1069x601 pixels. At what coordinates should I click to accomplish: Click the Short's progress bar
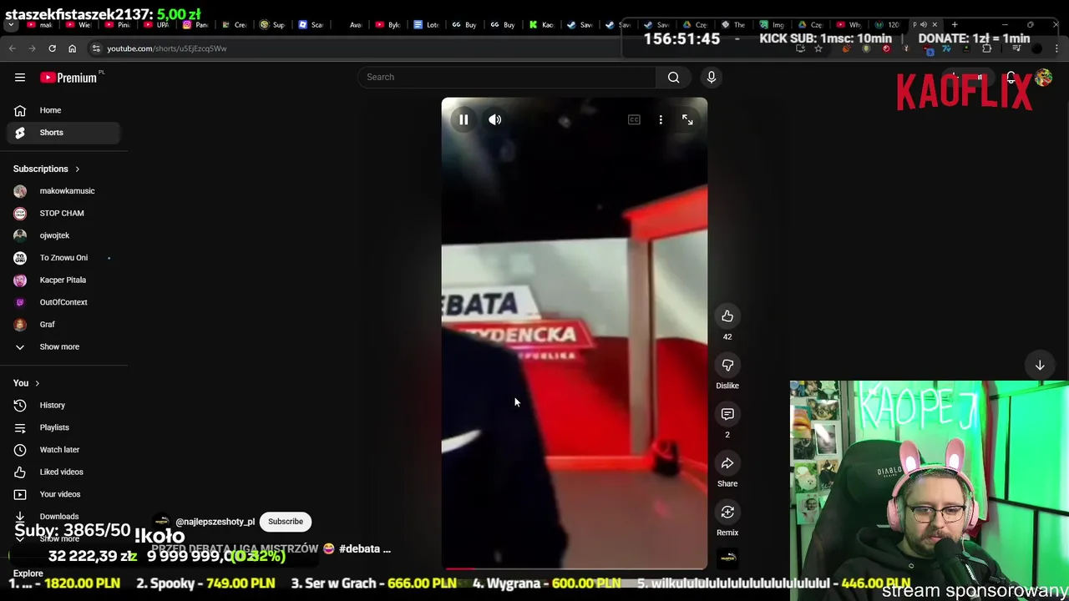(x=575, y=568)
